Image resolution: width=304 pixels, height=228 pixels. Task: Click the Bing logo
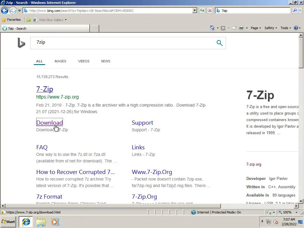(21, 43)
